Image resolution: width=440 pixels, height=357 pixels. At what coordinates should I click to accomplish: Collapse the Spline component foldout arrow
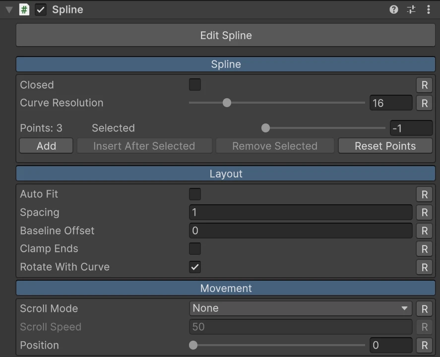coord(9,10)
